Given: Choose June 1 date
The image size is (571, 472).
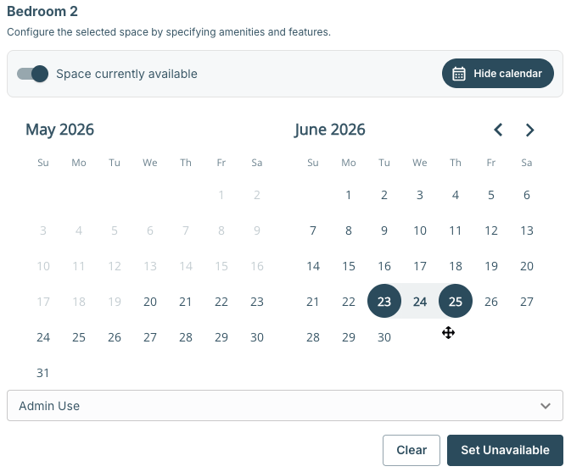Looking at the screenshot, I should pyautogui.click(x=349, y=195).
